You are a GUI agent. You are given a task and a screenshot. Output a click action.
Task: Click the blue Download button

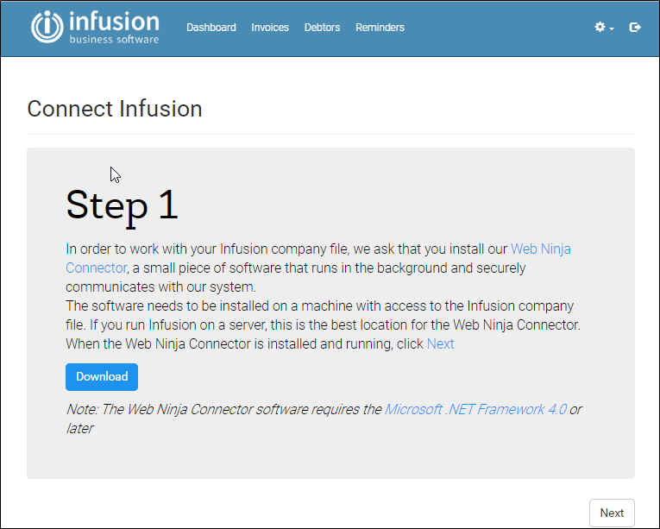(x=102, y=377)
